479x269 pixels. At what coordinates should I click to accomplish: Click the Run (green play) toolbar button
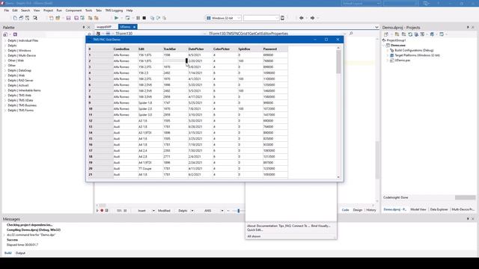[116, 18]
